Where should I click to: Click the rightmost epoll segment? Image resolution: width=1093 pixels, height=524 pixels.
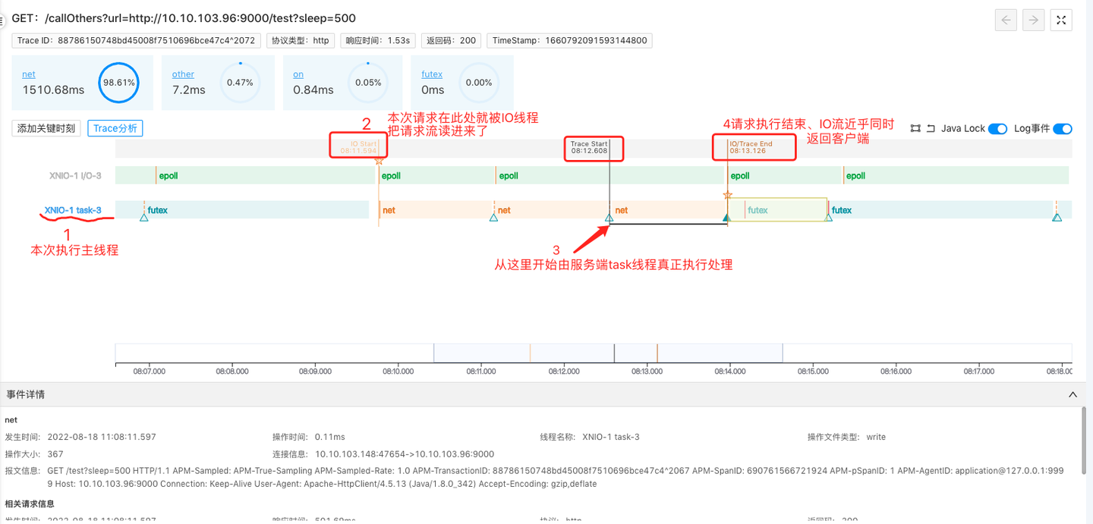click(956, 175)
